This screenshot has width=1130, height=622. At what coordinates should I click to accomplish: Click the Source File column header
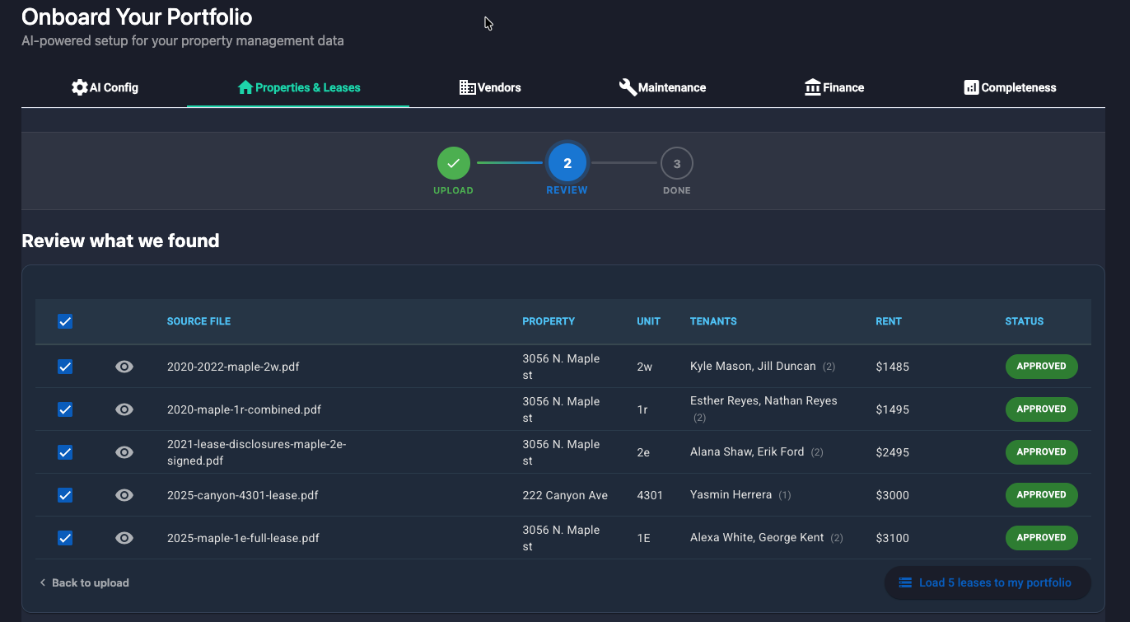pos(198,321)
